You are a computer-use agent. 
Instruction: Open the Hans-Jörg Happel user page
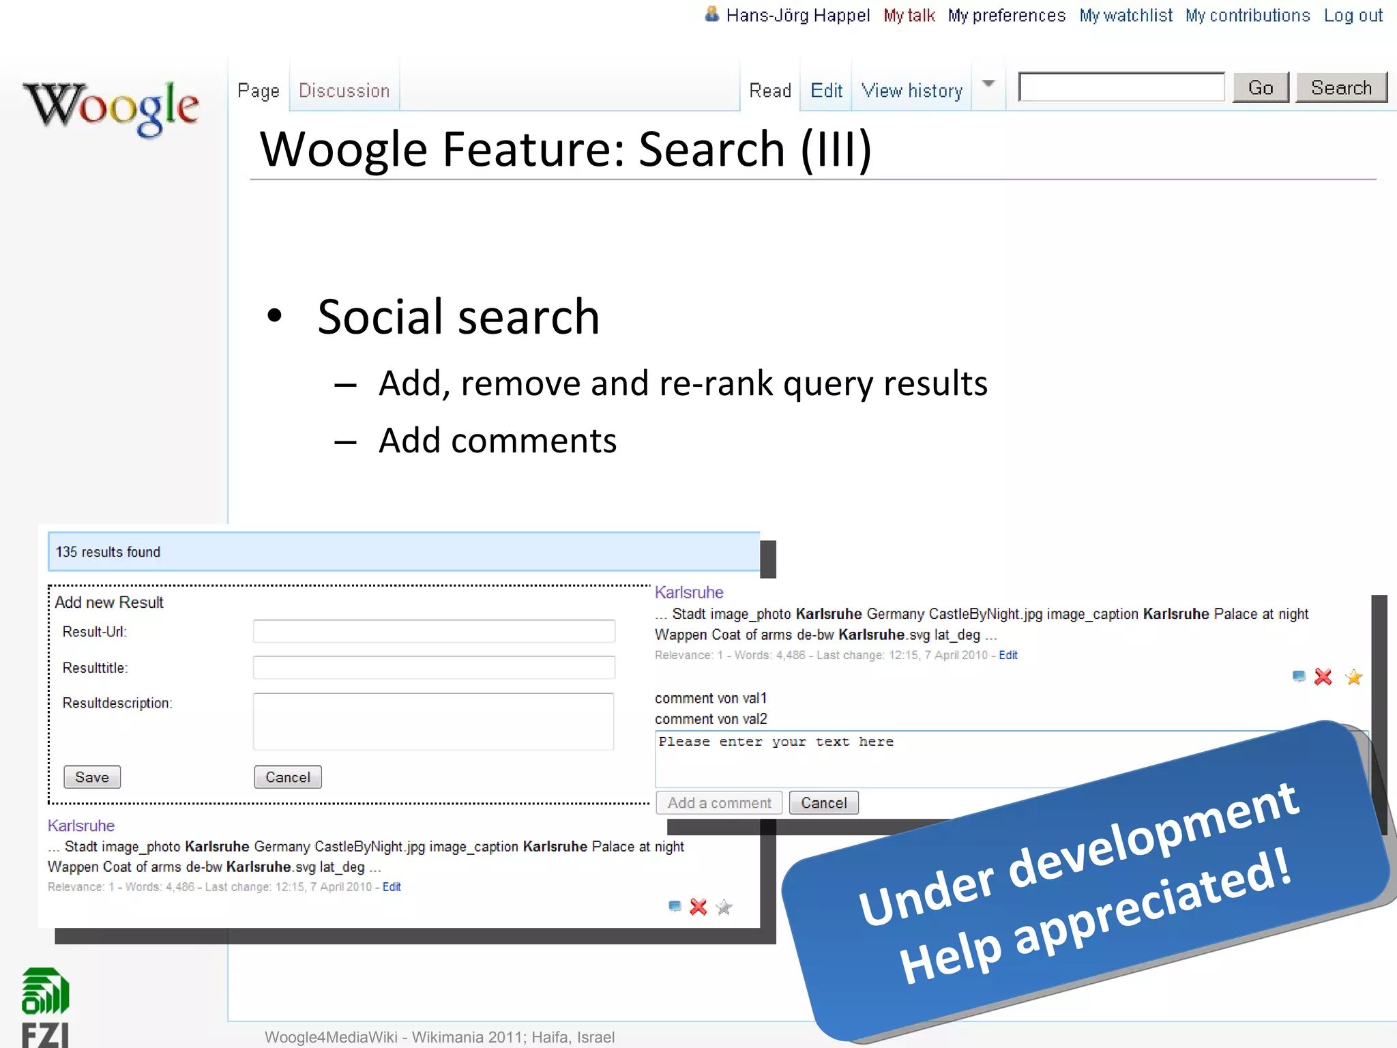(797, 16)
